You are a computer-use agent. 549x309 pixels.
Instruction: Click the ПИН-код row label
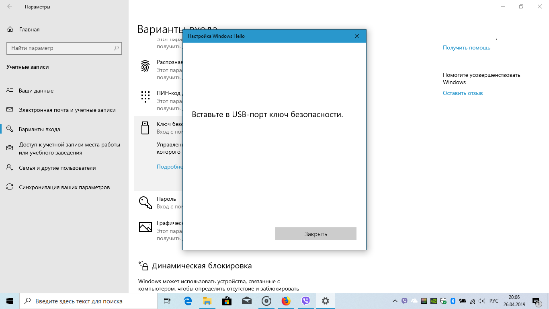pos(170,93)
